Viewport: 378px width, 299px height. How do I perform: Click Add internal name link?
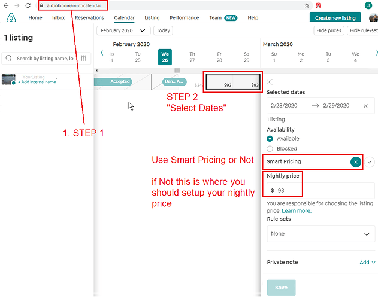(x=38, y=82)
